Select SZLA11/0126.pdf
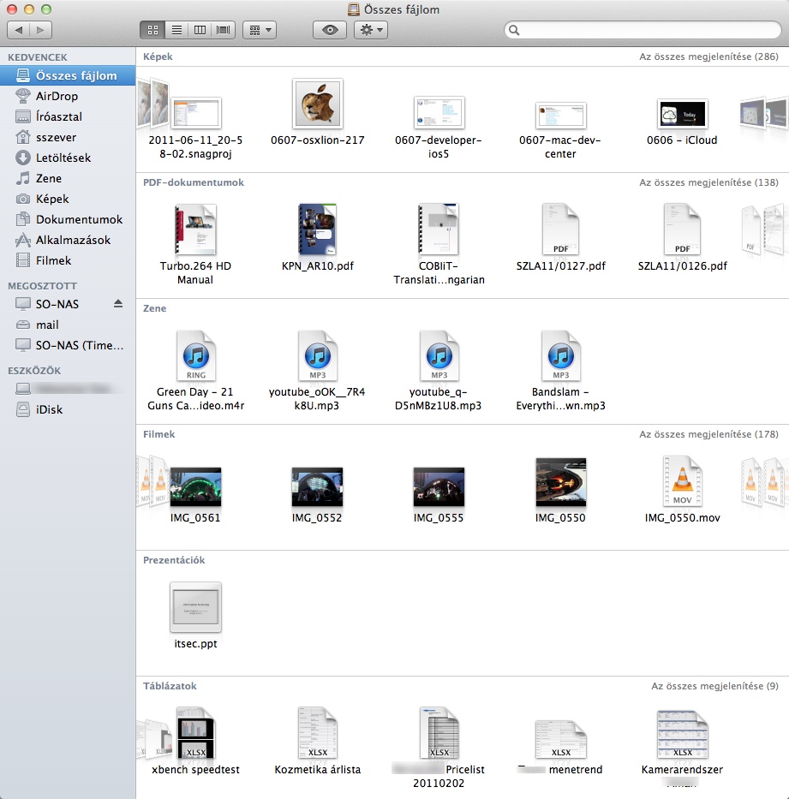This screenshot has height=799, width=789. coord(682,230)
